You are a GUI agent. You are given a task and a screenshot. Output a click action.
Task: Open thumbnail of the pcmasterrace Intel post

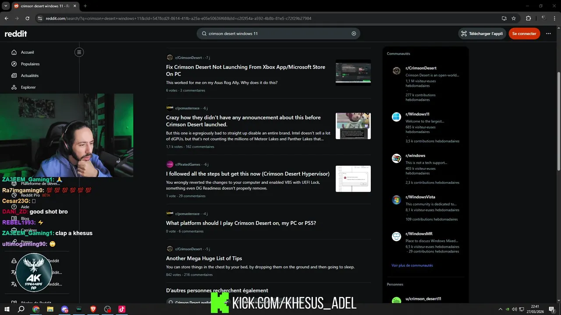coord(353,126)
